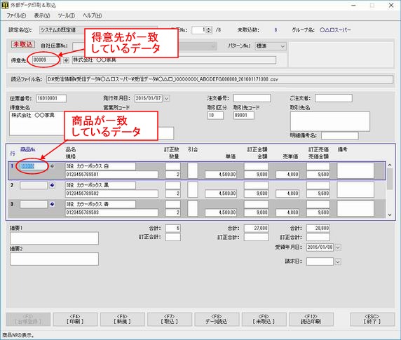Click row 1 備考 field

(355, 170)
